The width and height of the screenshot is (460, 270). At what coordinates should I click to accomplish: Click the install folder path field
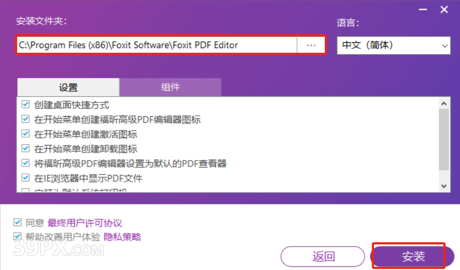[157, 45]
